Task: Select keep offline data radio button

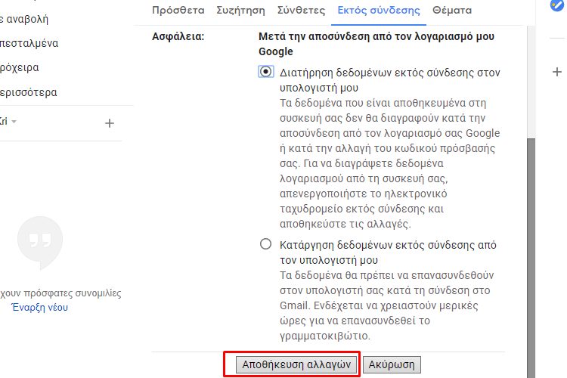Action: (266, 72)
